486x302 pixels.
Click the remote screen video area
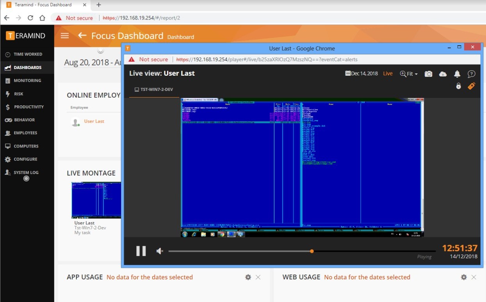[302, 167]
